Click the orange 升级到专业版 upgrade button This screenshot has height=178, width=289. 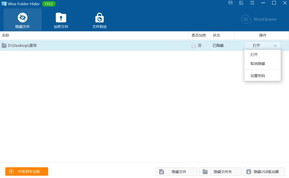coord(27,171)
